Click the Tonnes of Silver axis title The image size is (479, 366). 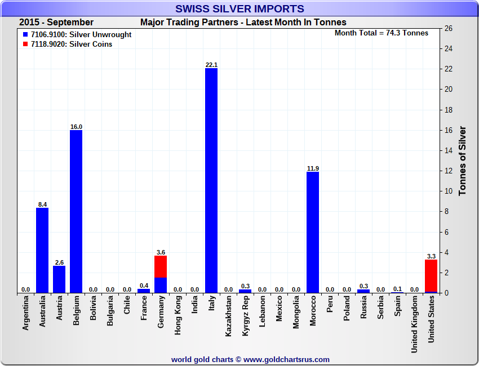[463, 160]
